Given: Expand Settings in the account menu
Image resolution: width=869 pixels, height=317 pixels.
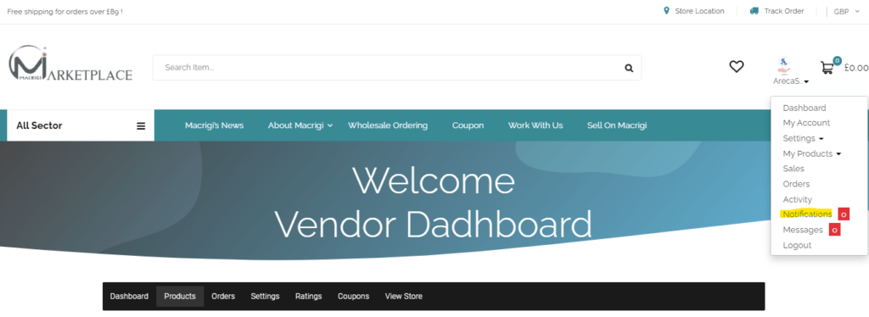Looking at the screenshot, I should coord(803,138).
